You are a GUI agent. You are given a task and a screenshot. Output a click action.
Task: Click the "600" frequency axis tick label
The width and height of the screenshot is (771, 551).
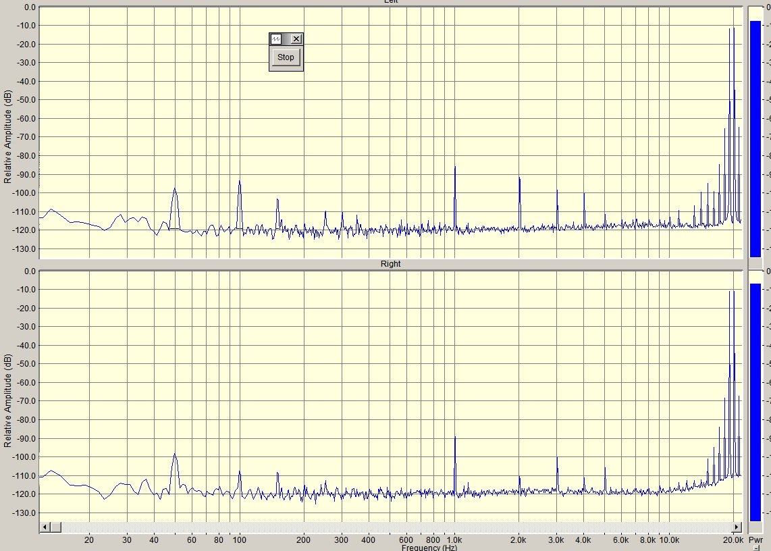tap(406, 540)
